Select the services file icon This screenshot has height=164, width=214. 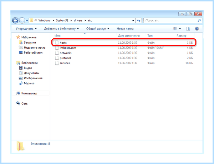coord(57,63)
